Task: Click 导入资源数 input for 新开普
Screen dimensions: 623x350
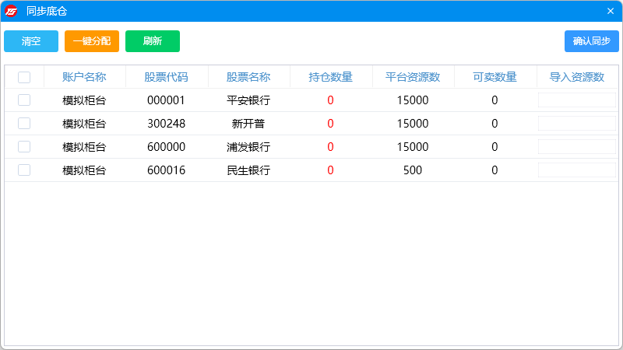Action: (577, 124)
